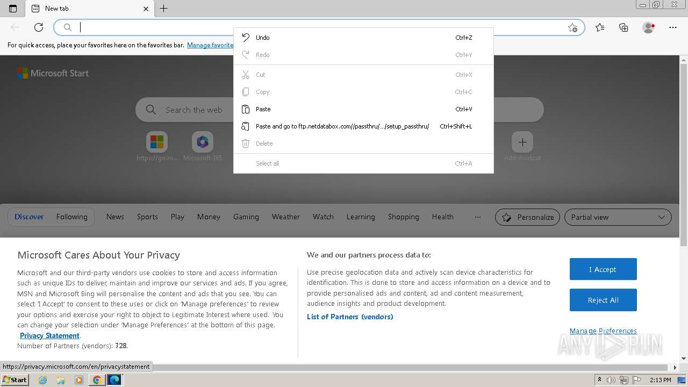This screenshot has height=387, width=688.
Task: Click the vertical scrollbar down arrow
Action: point(684,359)
